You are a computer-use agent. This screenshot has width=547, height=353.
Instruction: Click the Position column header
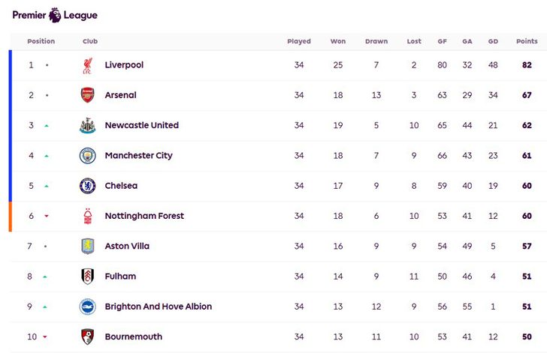click(41, 41)
